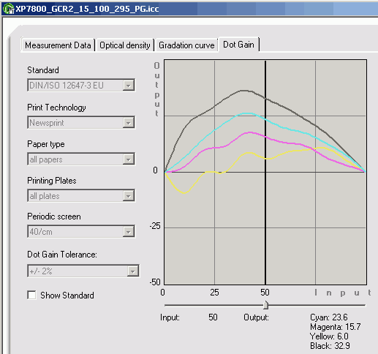The image size is (378, 354).
Task: Enable the Show Standard checkbox
Action: [31, 295]
